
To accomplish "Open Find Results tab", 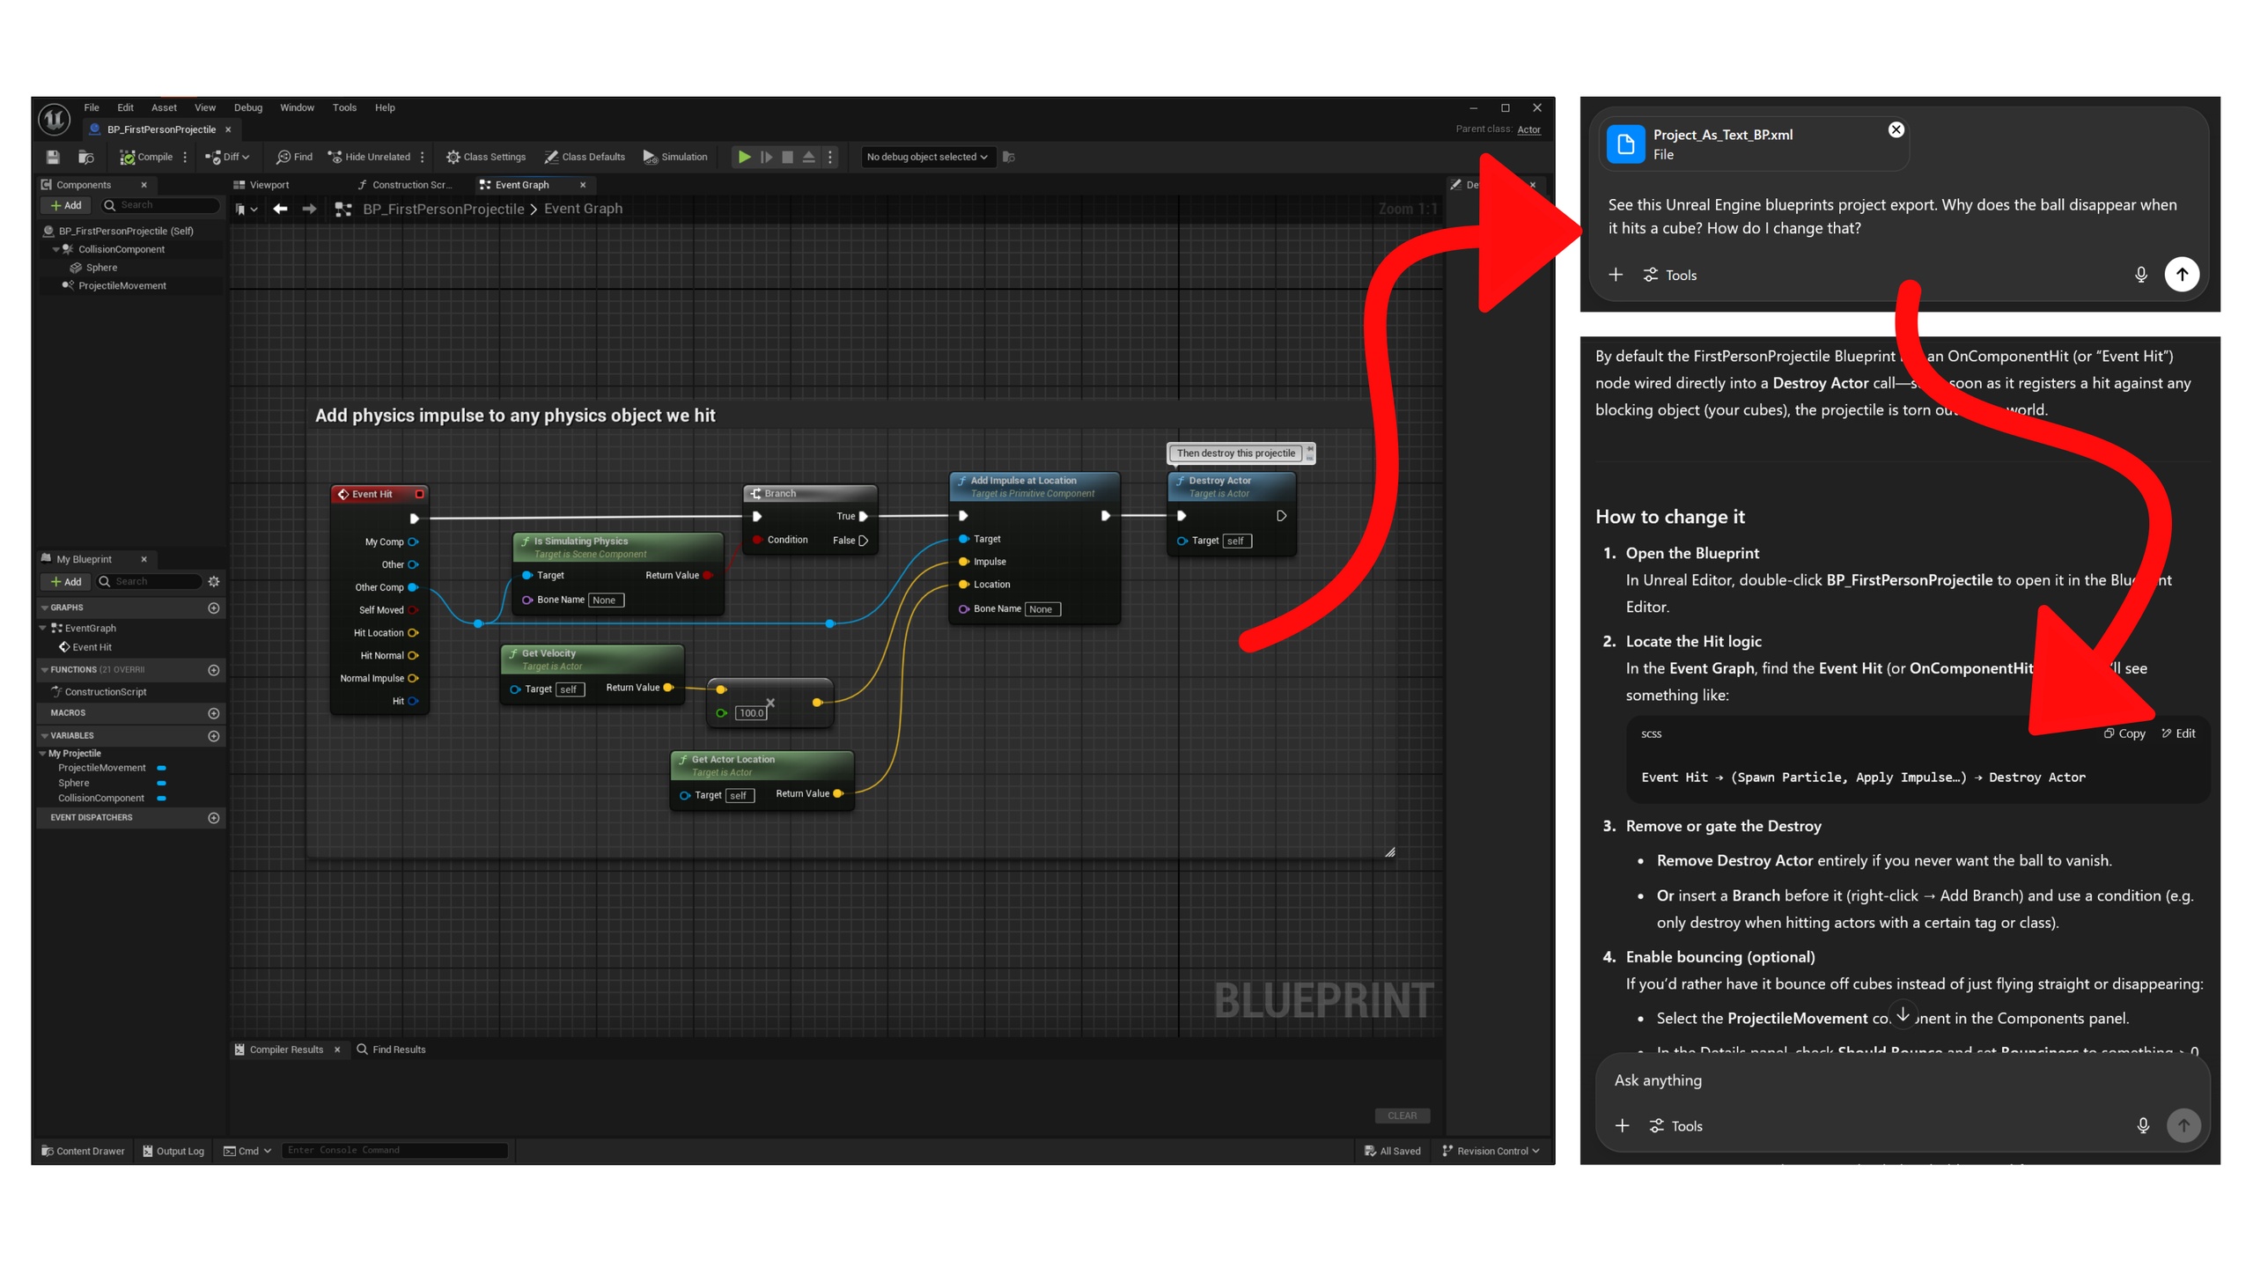I will 391,1050.
